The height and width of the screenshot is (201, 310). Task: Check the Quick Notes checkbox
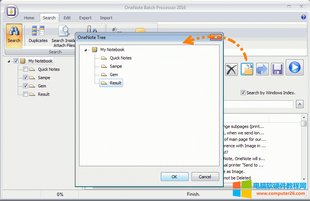click(x=26, y=69)
